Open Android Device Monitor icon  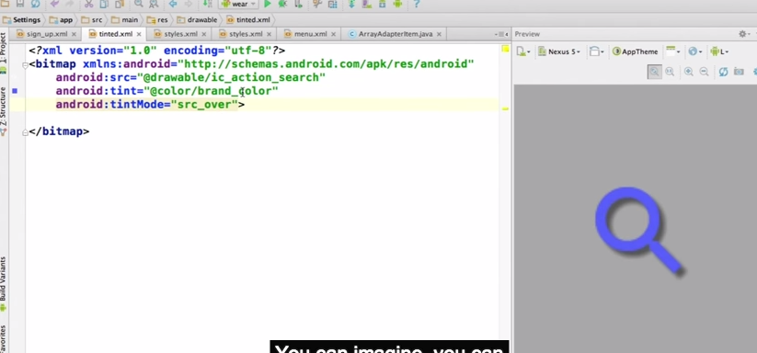pos(397,4)
